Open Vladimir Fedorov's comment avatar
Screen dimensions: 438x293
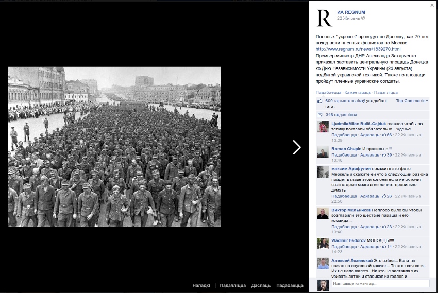323,244
